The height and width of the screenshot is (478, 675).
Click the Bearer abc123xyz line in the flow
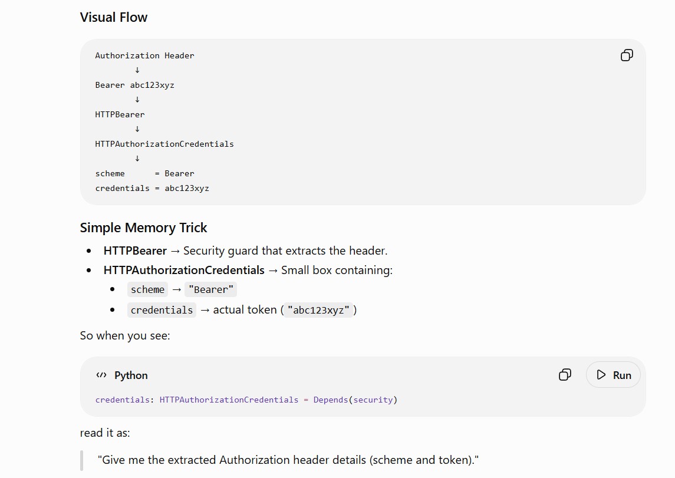click(135, 85)
